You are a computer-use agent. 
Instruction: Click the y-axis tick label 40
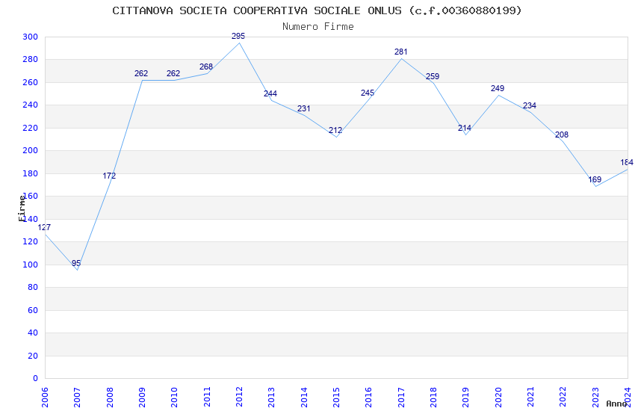33,333
